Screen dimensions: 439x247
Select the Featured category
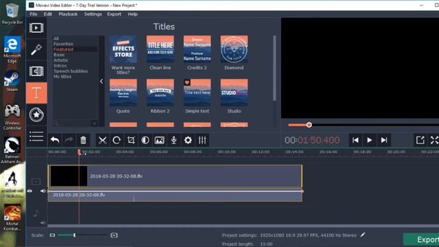(x=63, y=49)
